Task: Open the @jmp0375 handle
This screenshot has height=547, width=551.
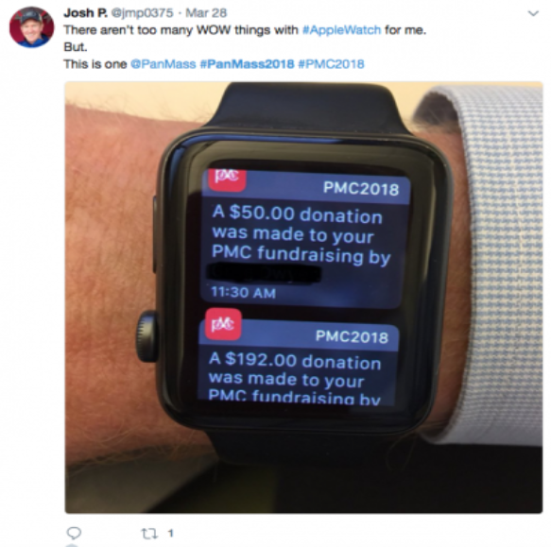Action: [x=143, y=13]
